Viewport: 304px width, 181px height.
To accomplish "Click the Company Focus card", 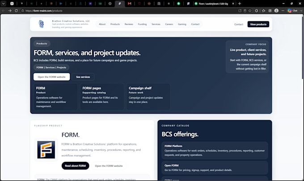I will pyautogui.click(x=247, y=57).
